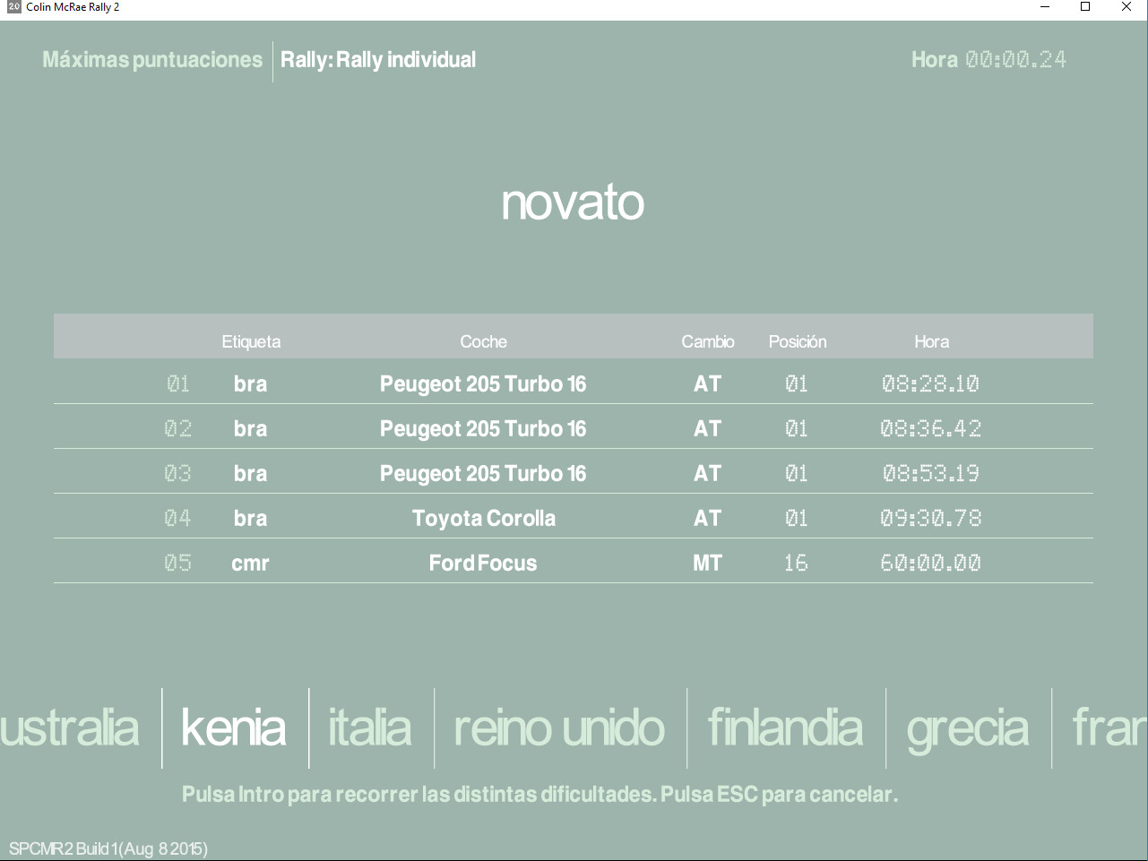This screenshot has height=861, width=1148.
Task: Maximize the game window
Action: [x=1085, y=7]
